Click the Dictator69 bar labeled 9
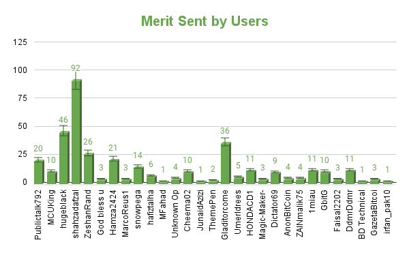This screenshot has height=253, width=409. tap(275, 178)
